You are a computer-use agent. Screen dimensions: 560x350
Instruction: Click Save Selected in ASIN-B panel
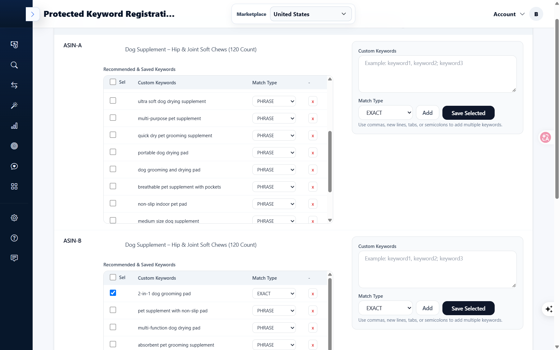(x=468, y=308)
